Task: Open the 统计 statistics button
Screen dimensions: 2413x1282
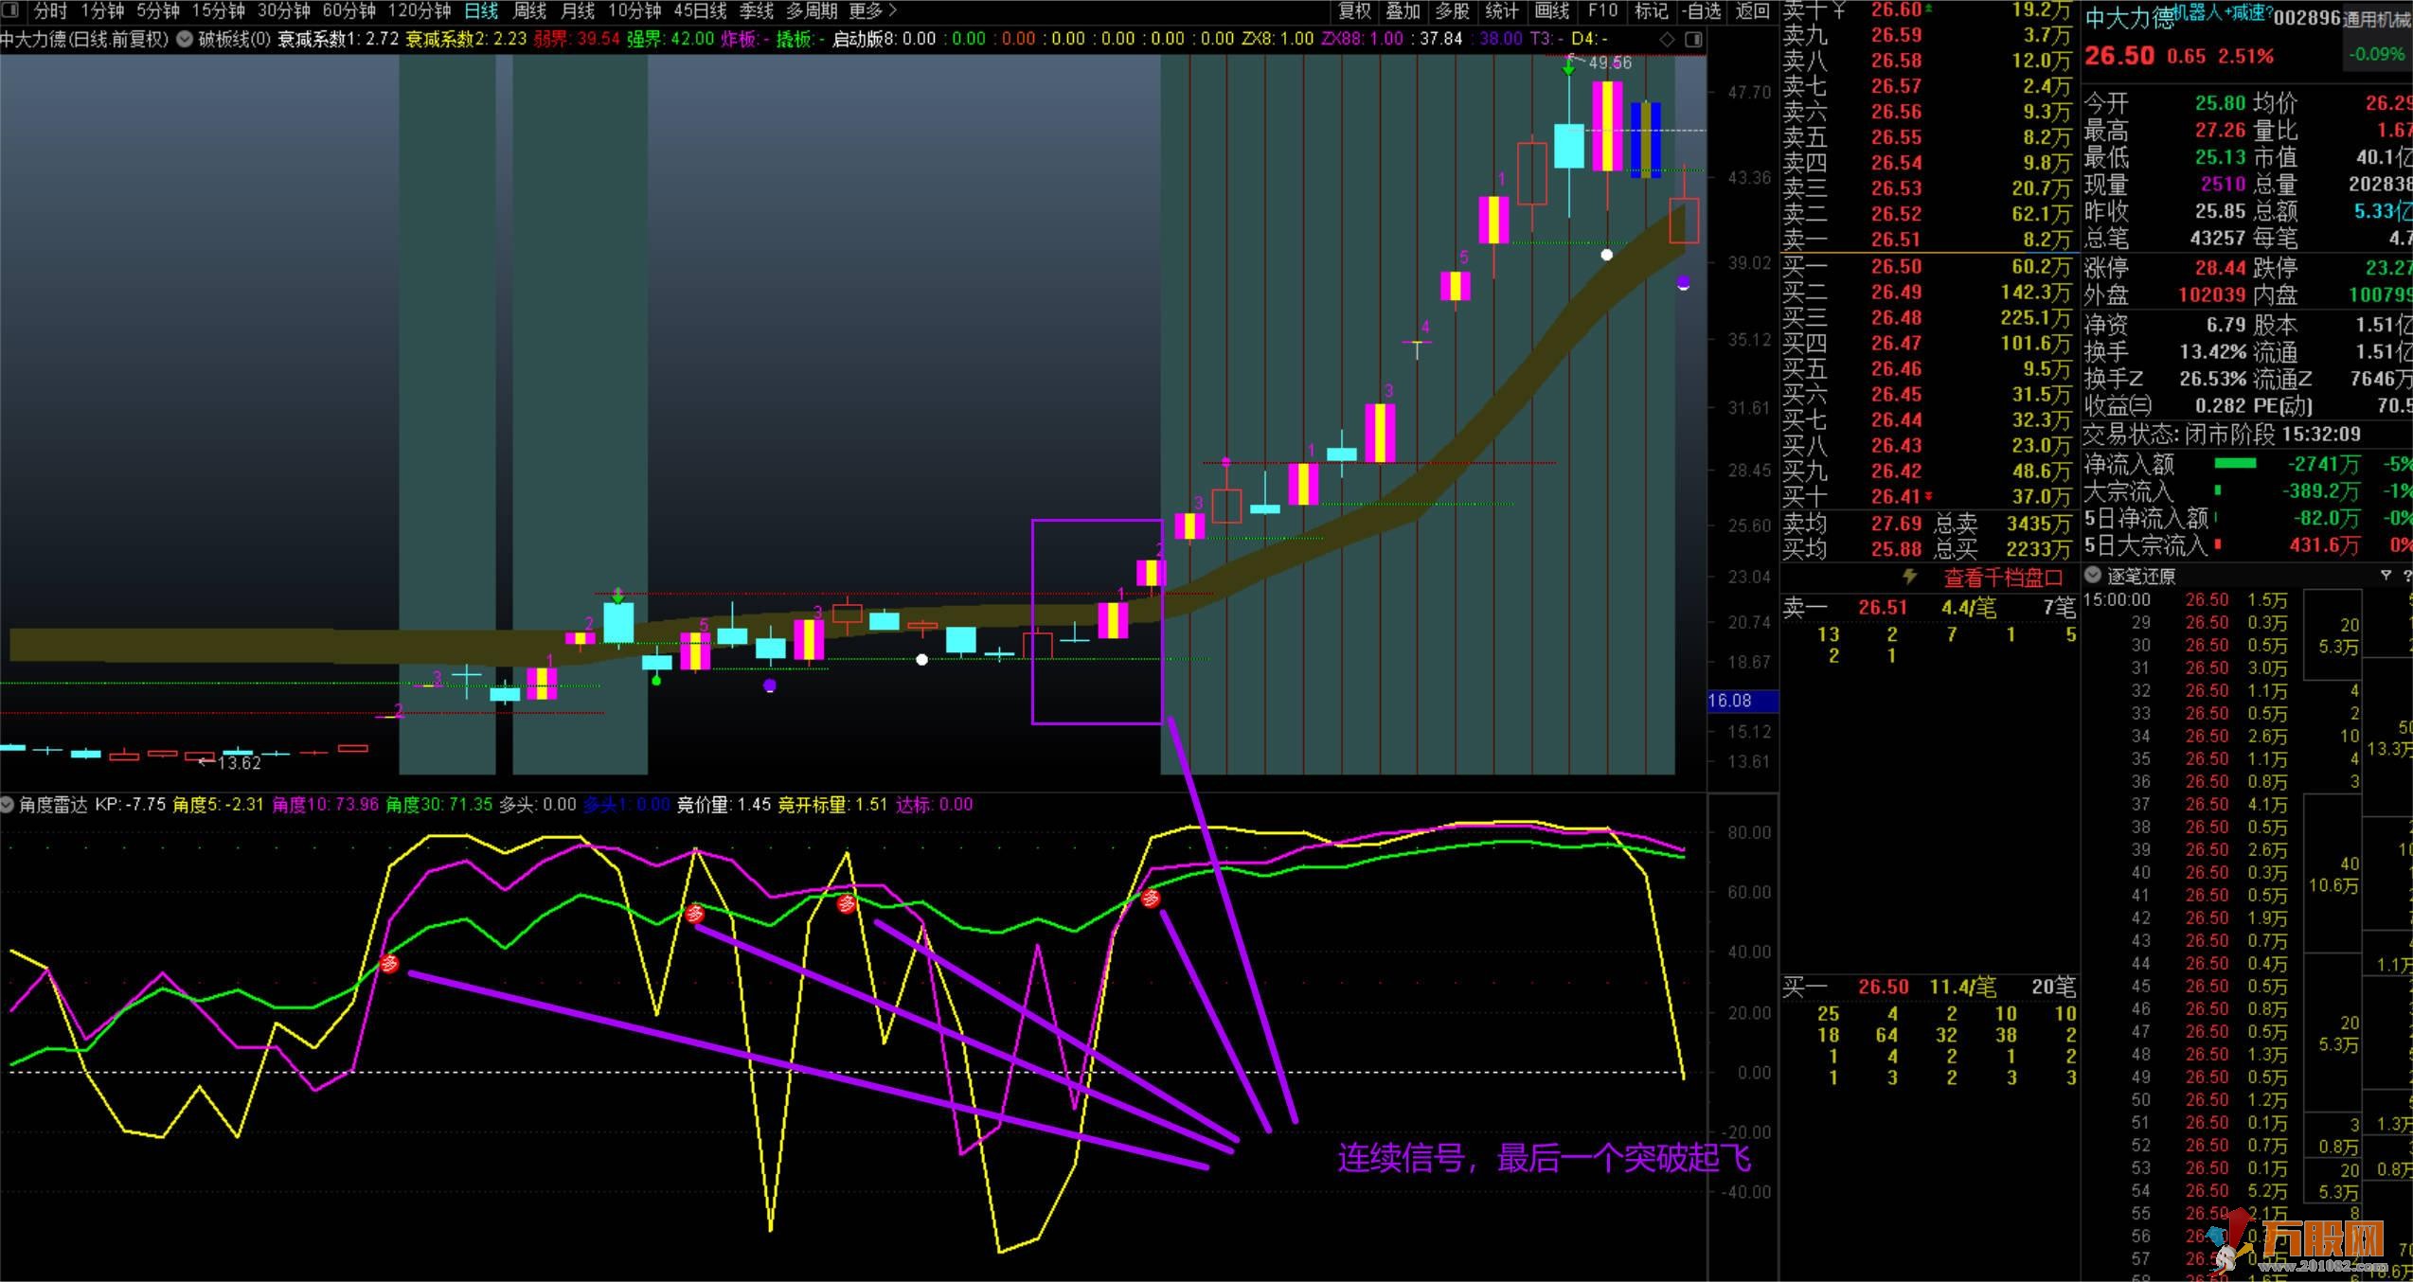Action: coord(1502,11)
